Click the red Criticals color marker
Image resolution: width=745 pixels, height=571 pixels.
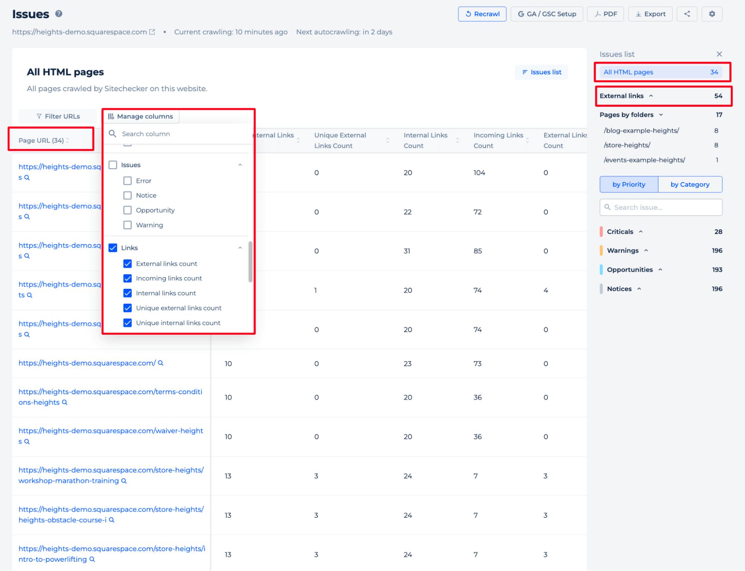601,232
